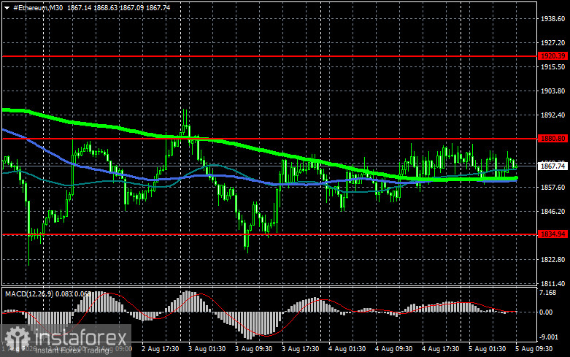Click the 3 Aug 09:30 time label
Image resolution: width=570 pixels, height=357 pixels.
coord(253,349)
